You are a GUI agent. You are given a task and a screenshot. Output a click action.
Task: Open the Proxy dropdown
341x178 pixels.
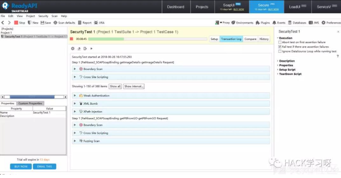222,22
